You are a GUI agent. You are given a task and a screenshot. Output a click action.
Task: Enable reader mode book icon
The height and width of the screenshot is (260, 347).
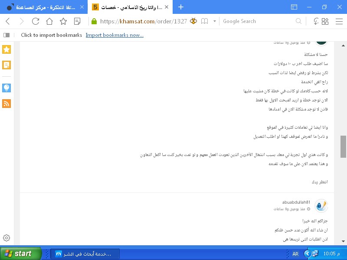coord(204,21)
